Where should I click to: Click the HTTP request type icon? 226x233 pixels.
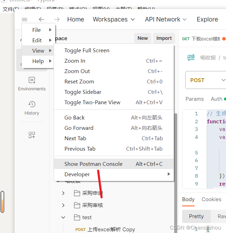pos(191,57)
